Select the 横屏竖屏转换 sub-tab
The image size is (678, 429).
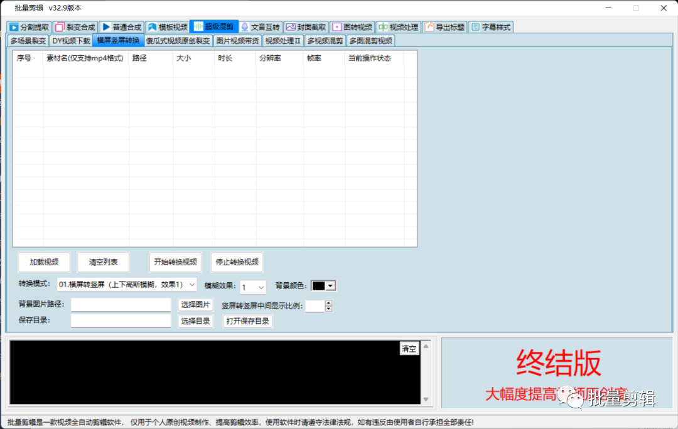tap(118, 40)
